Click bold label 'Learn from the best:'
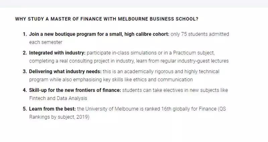This screenshot has width=268, height=142. click(x=52, y=109)
